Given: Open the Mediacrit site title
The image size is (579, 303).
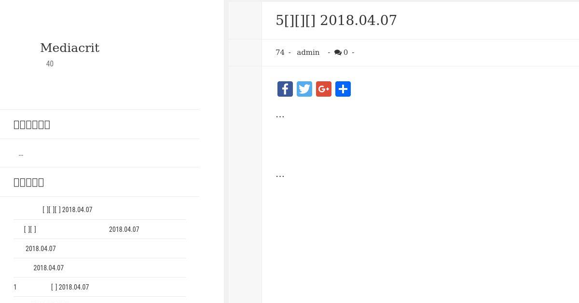Looking at the screenshot, I should click(69, 48).
